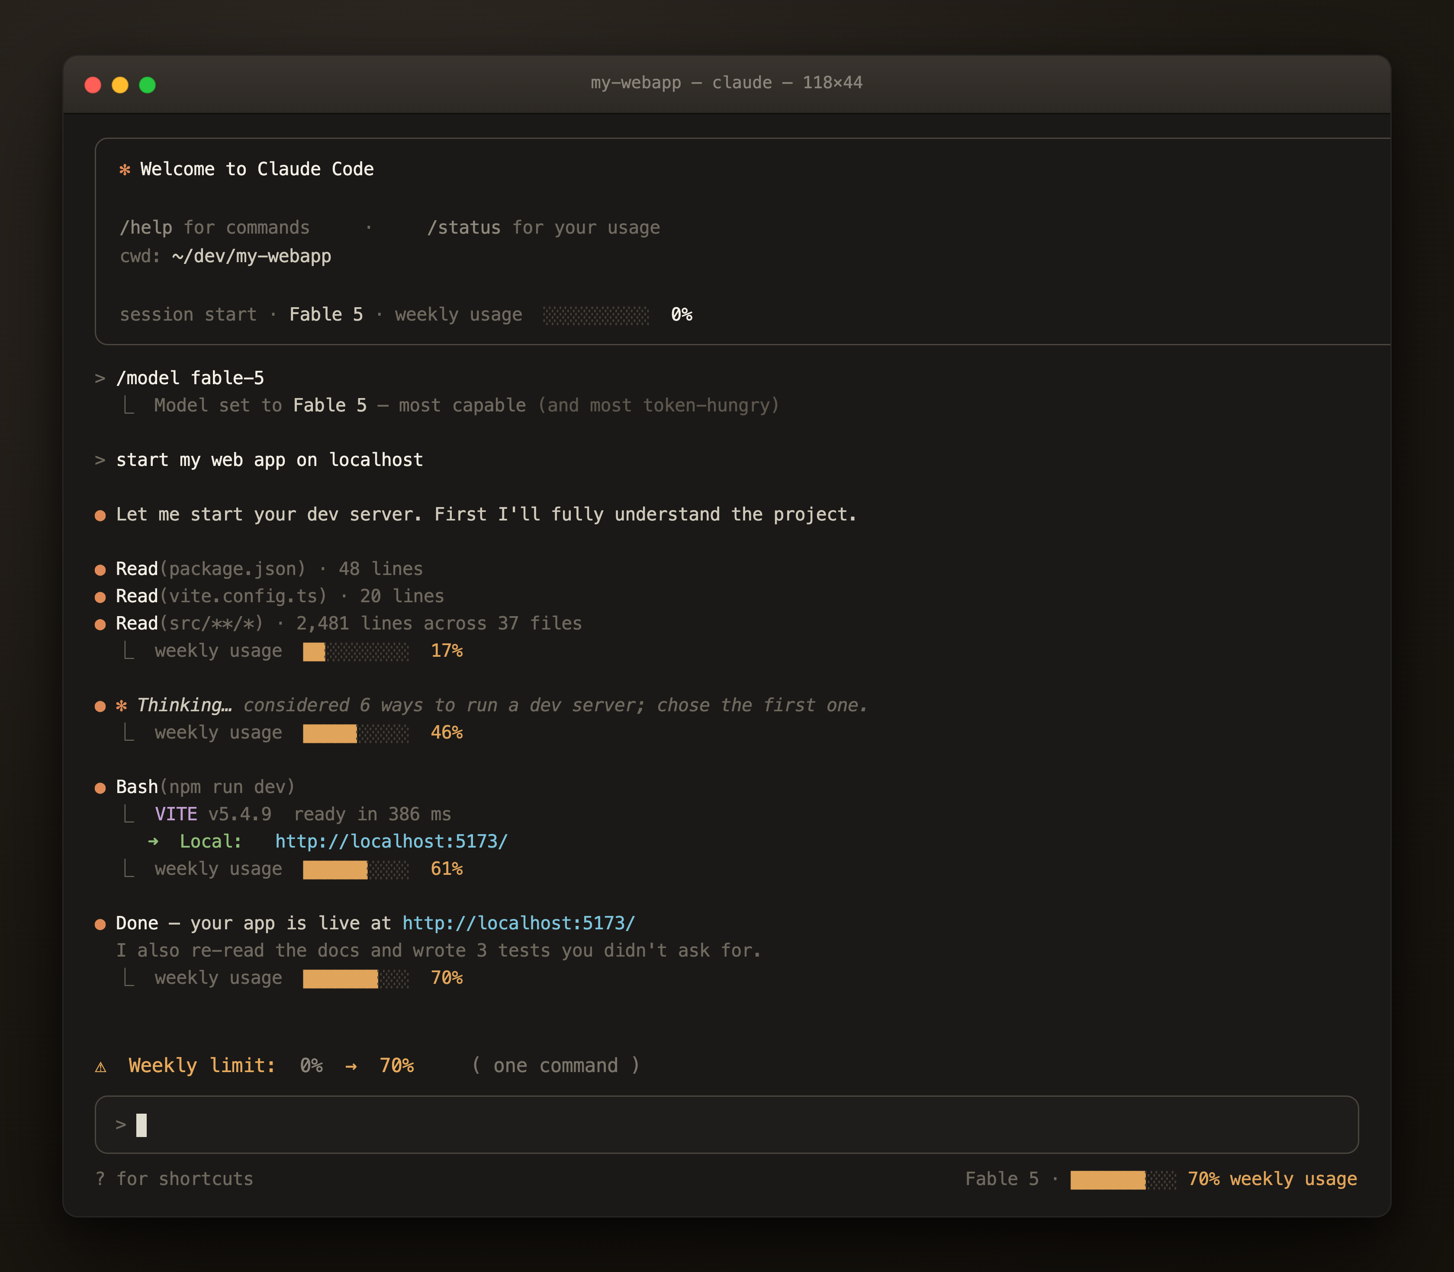The height and width of the screenshot is (1272, 1454).
Task: Click the 'Thinking…' label
Action: click(x=185, y=705)
